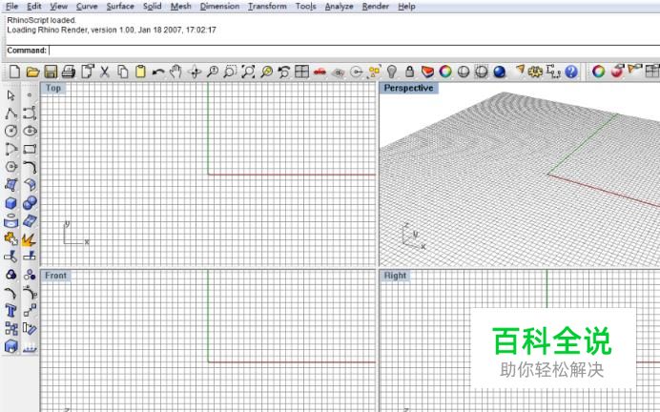
Task: Print using the printer icon
Action: pos(69,72)
